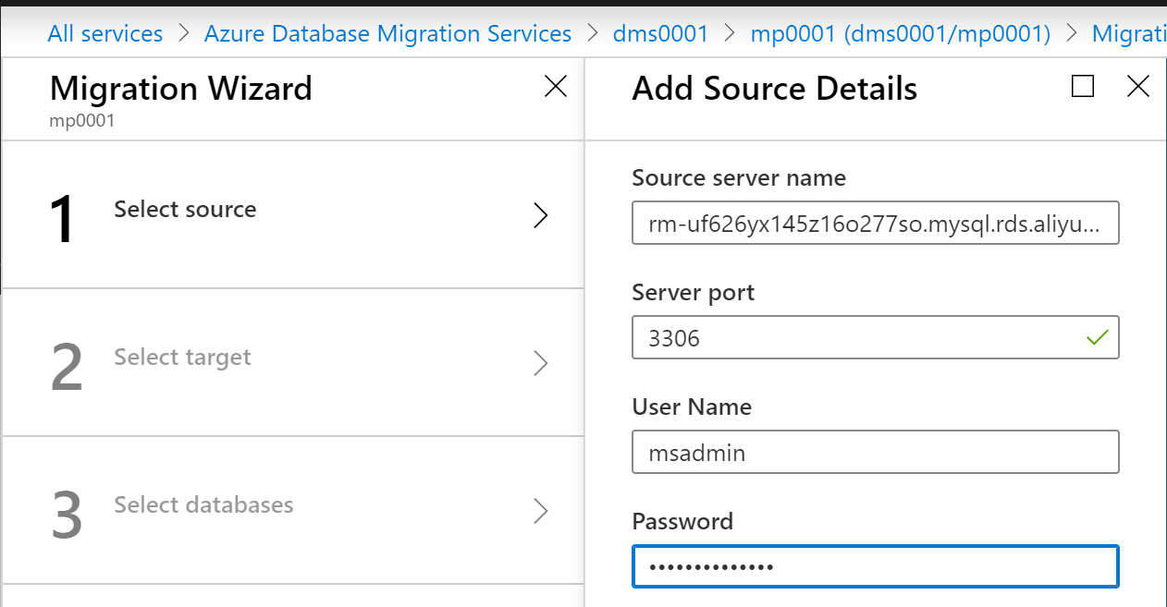The height and width of the screenshot is (607, 1167).
Task: Close the Add Source Details blade
Action: click(1137, 87)
